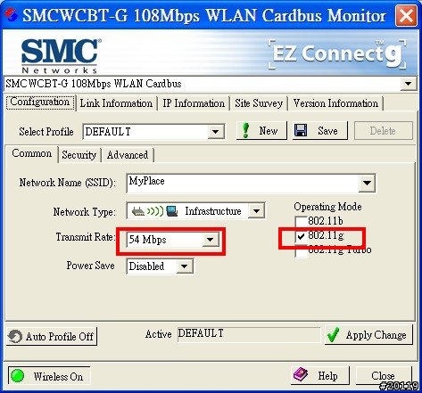Expand the Power Save dropdown
422x393 pixels.
pyautogui.click(x=185, y=266)
